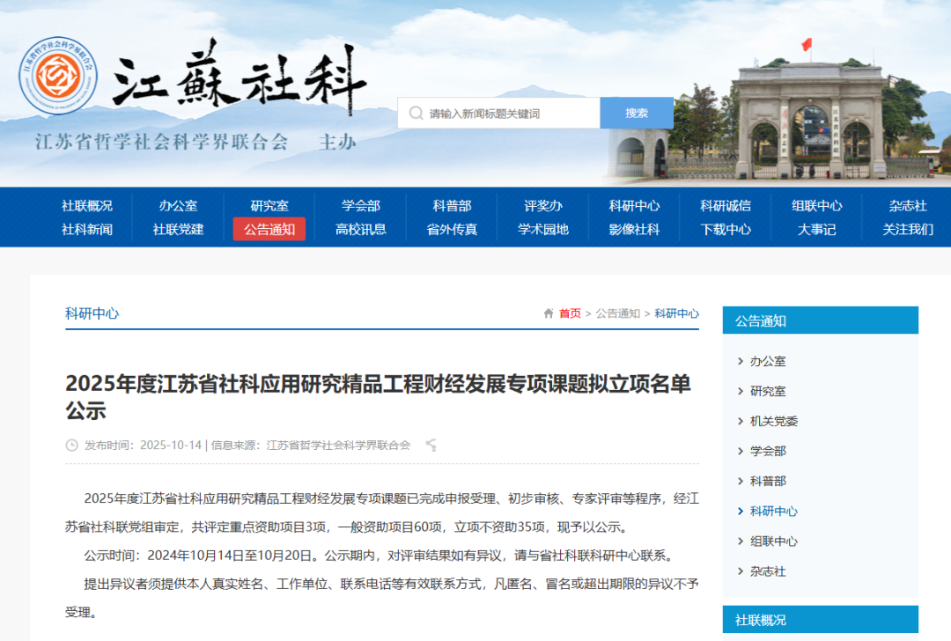Click 公告通知 breadcrumb link
951x641 pixels.
click(x=617, y=313)
